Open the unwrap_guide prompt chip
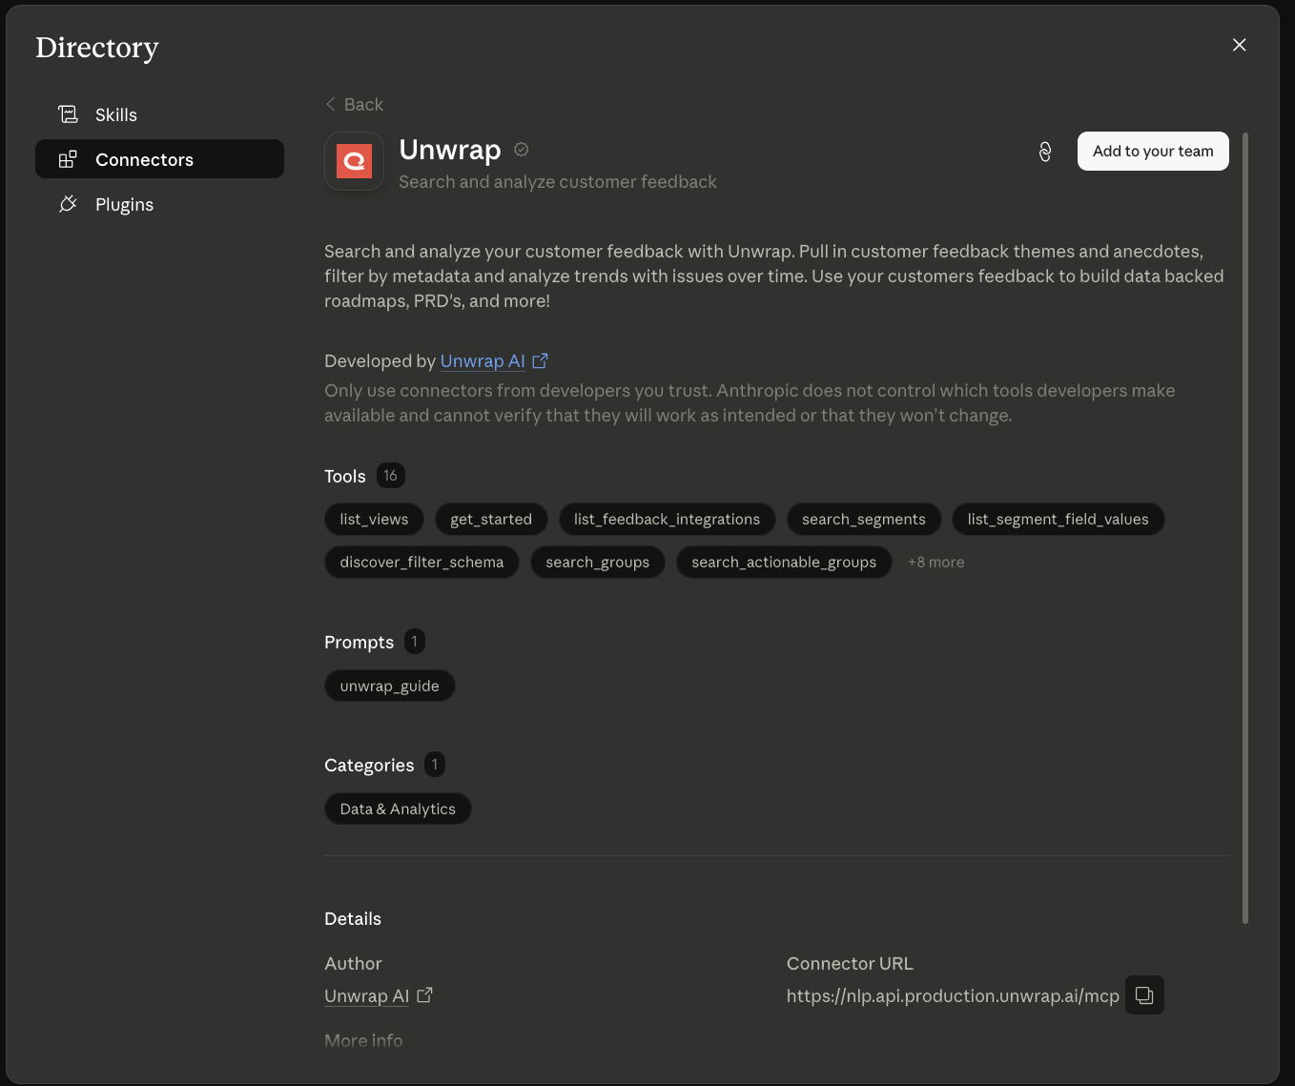Viewport: 1295px width, 1086px height. pyautogui.click(x=389, y=686)
